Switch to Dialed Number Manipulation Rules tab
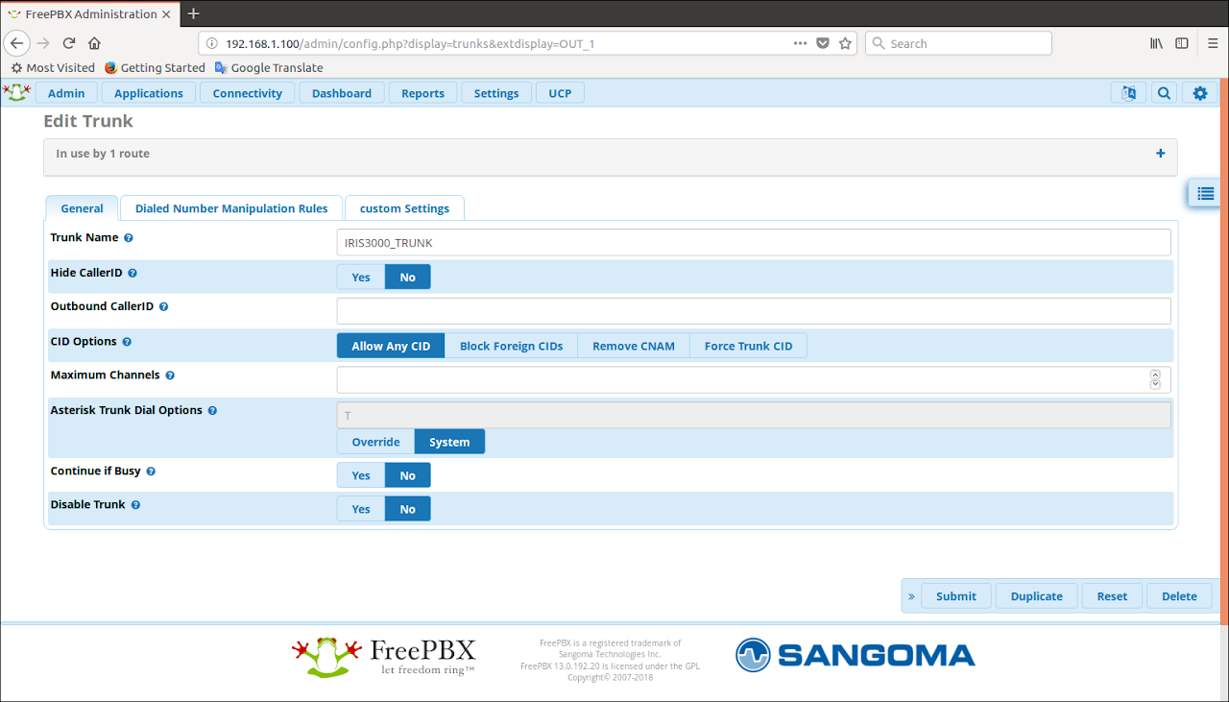1229x702 pixels. point(231,208)
